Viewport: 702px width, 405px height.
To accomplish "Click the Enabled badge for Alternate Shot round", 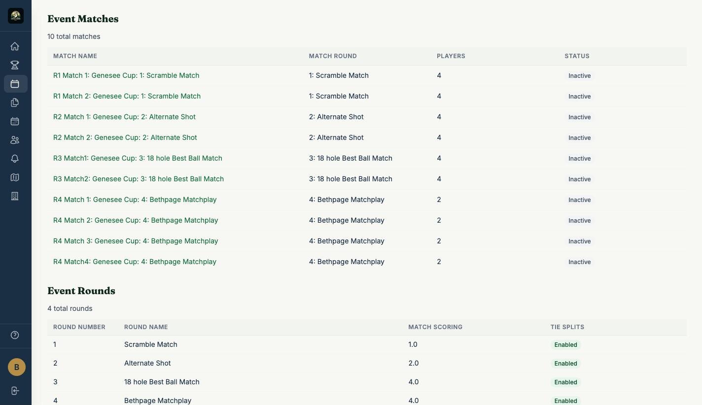I will [566, 364].
